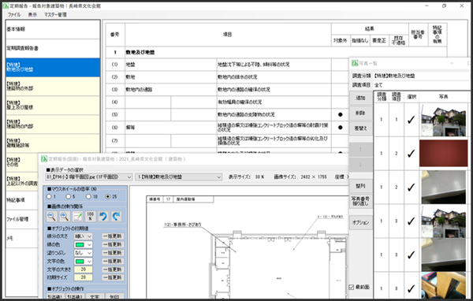Viewport: 473px width, 301px height.
Task: Click the dark red photo thumbnail
Action: [443, 154]
